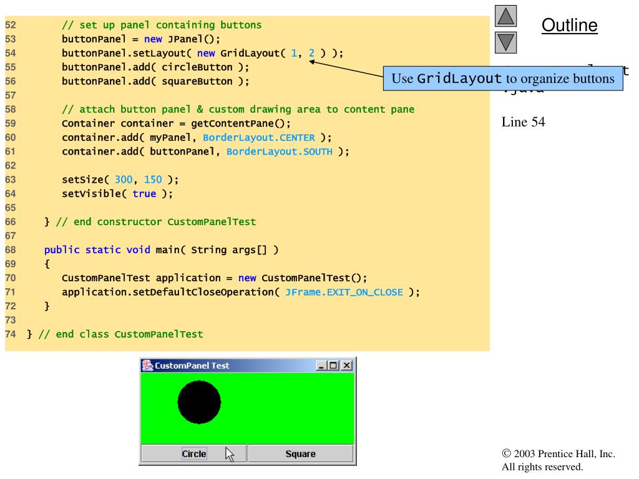
Task: Click the comment 'set up panel containing buttons'
Action: pyautogui.click(x=162, y=25)
